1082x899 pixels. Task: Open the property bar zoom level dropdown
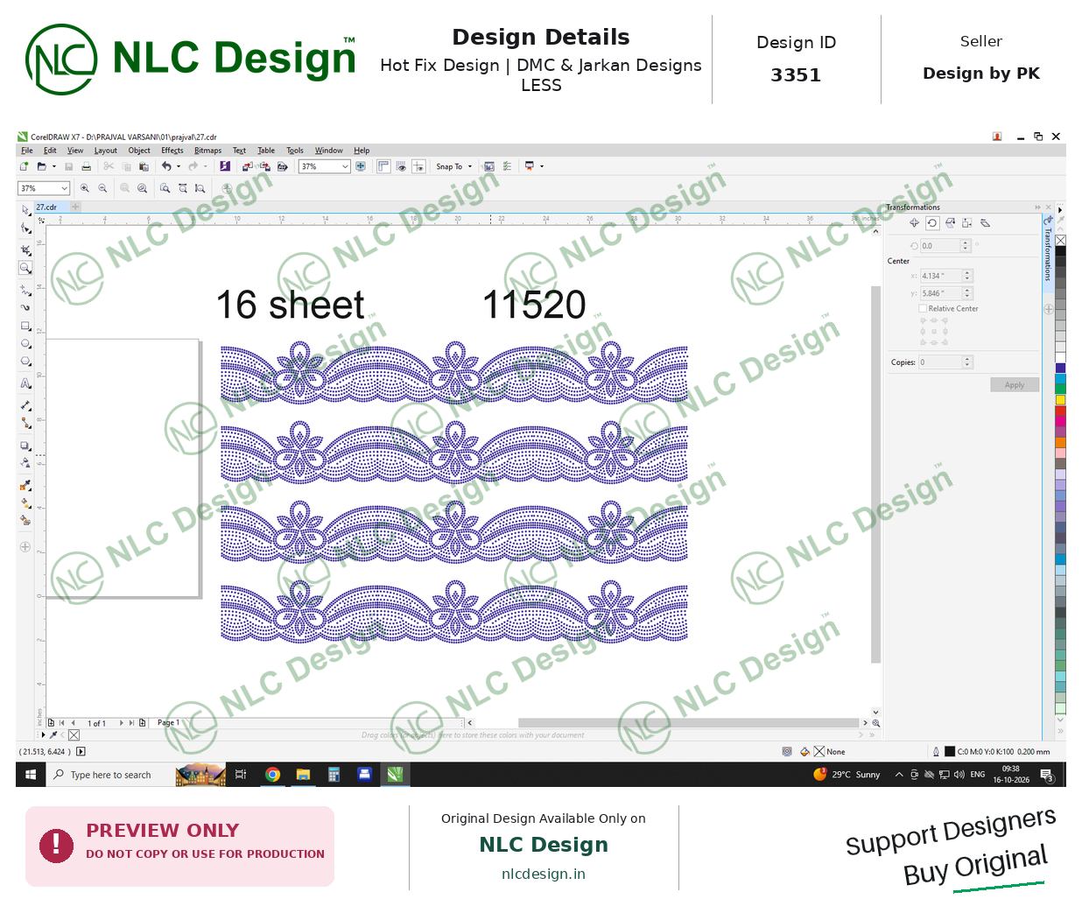pos(64,188)
